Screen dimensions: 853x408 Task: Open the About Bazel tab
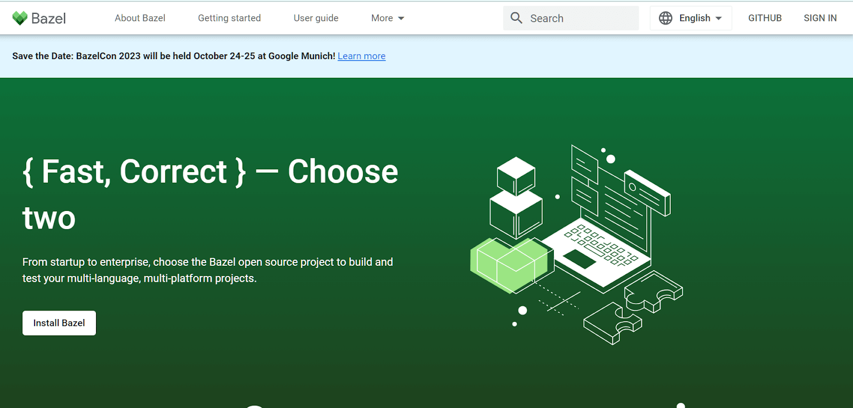[x=140, y=18]
